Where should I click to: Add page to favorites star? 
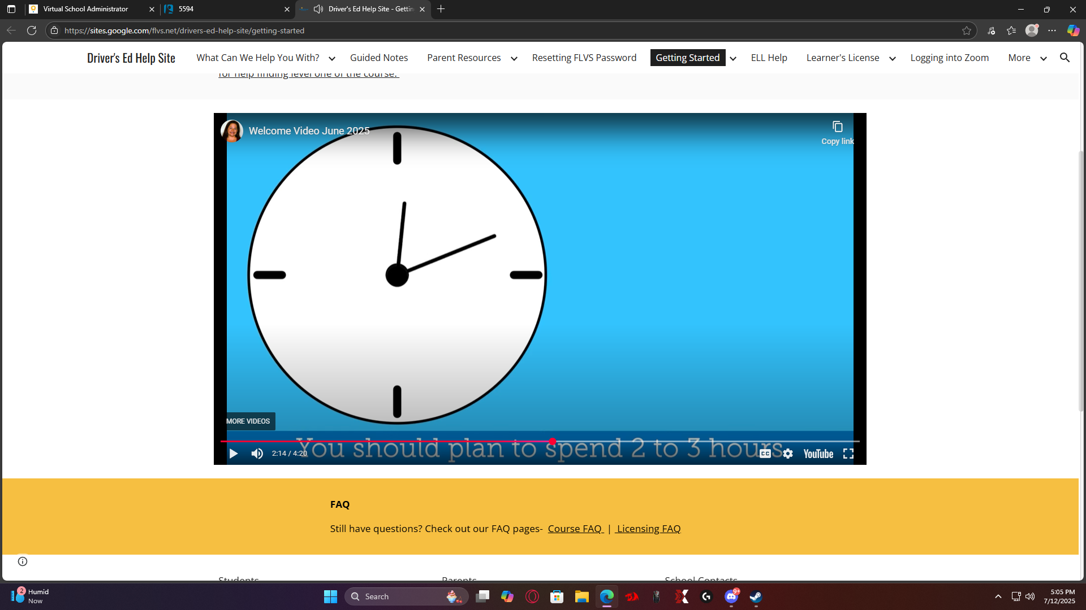[x=967, y=30]
